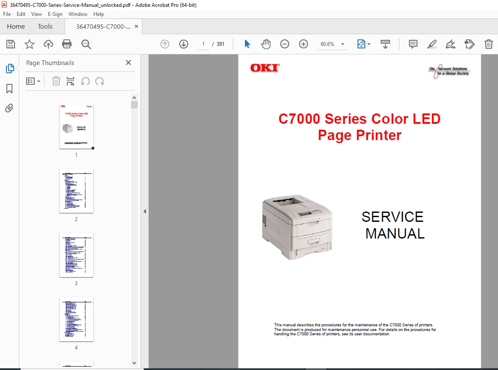Open the E-Sign menu
498x370 pixels.
pyautogui.click(x=55, y=14)
